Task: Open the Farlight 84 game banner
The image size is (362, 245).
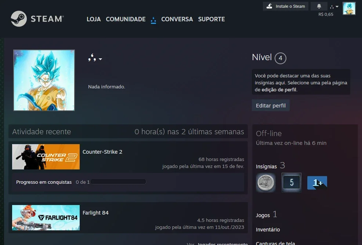Action: click(46, 218)
